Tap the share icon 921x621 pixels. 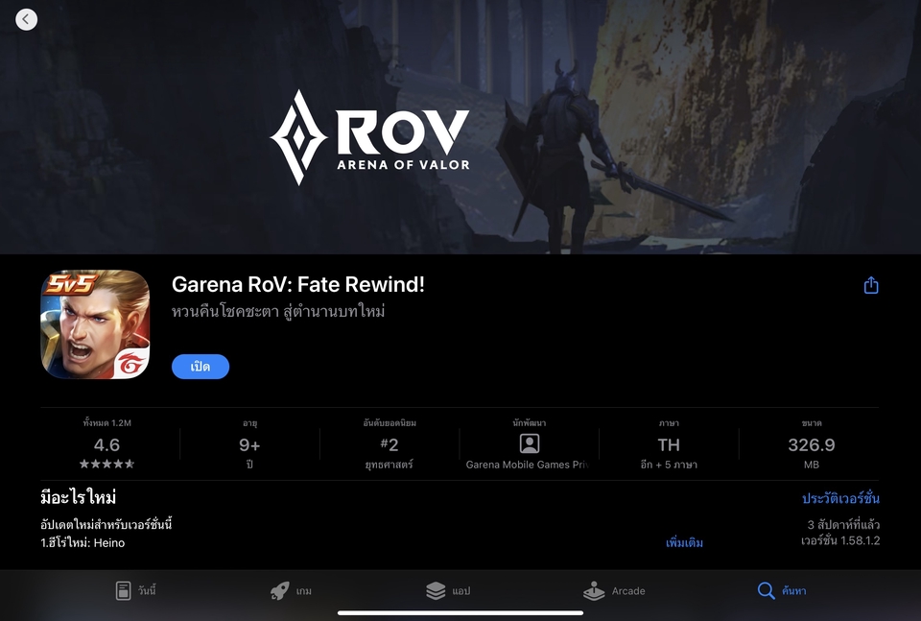click(x=871, y=285)
